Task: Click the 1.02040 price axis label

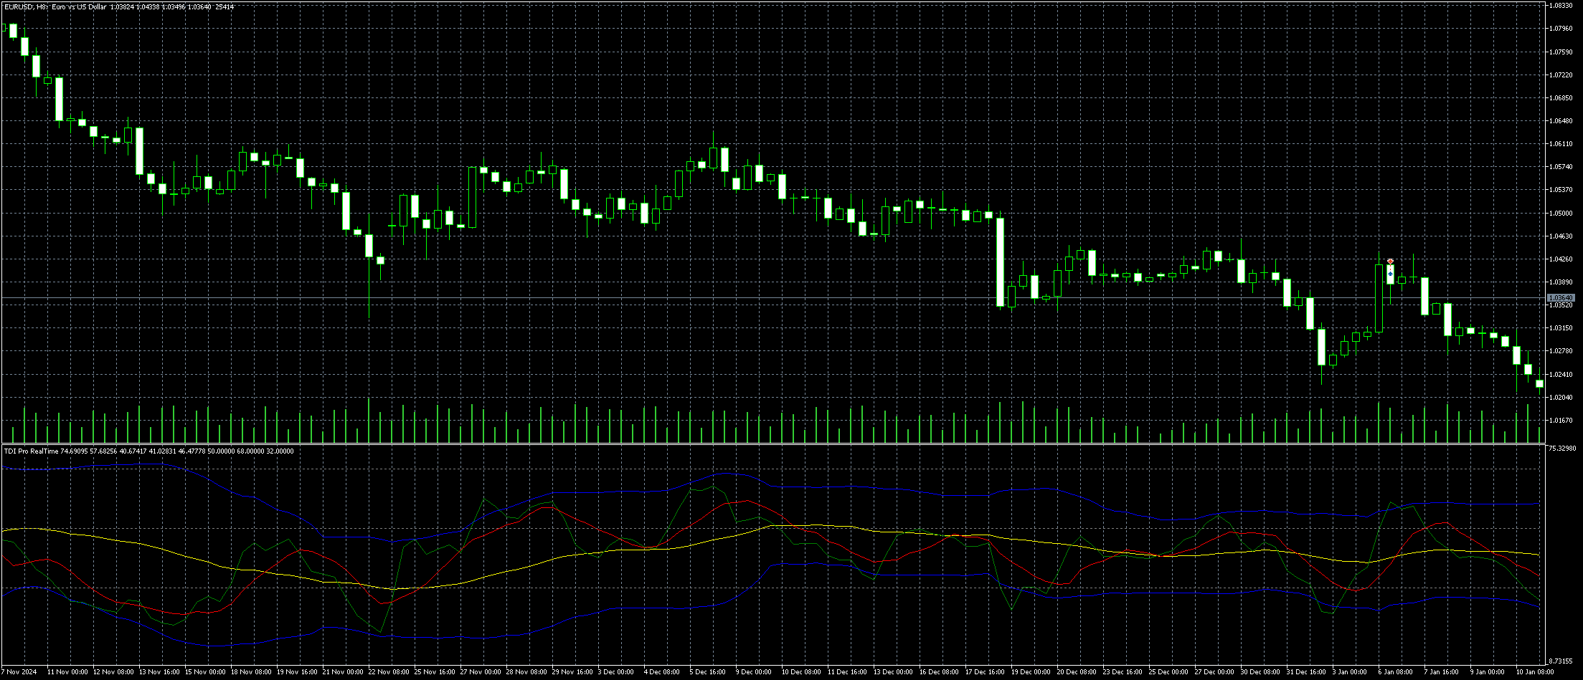Action: point(1560,397)
